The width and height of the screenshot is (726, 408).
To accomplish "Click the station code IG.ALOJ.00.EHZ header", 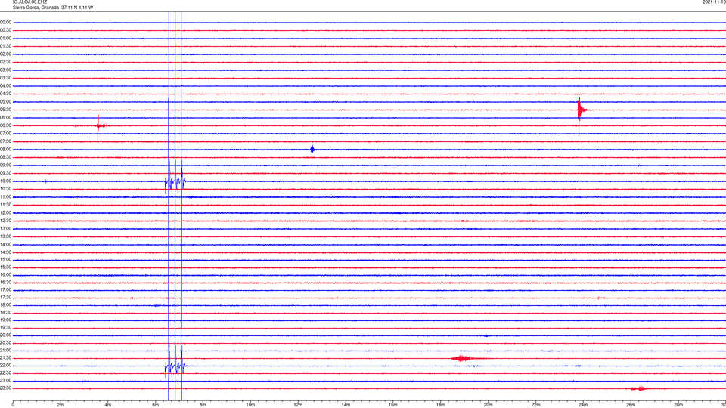I will [29, 2].
